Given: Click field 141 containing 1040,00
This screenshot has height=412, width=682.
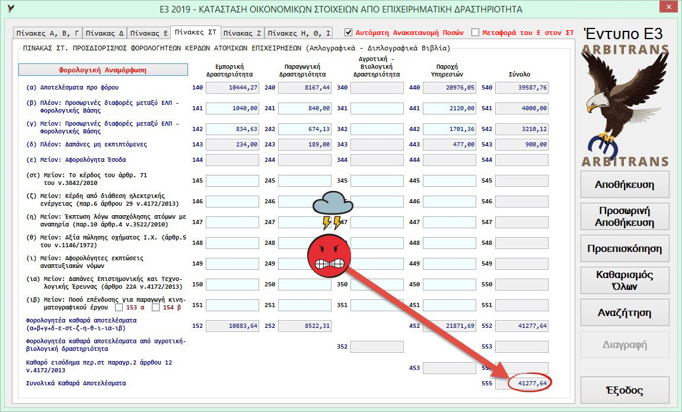Looking at the screenshot, I should coord(232,108).
